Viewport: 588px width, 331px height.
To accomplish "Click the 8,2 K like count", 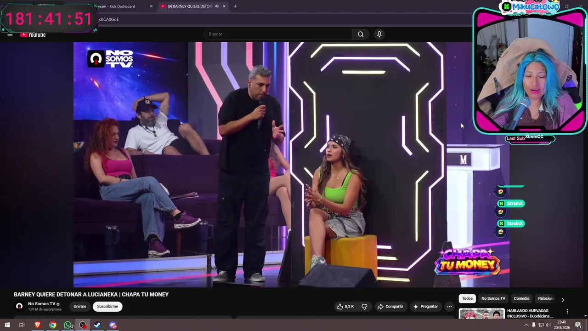I will tap(349, 306).
